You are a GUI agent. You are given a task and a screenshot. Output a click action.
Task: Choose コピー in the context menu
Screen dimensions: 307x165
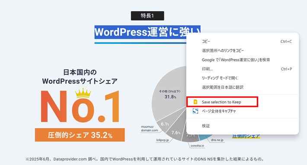click(x=243, y=42)
